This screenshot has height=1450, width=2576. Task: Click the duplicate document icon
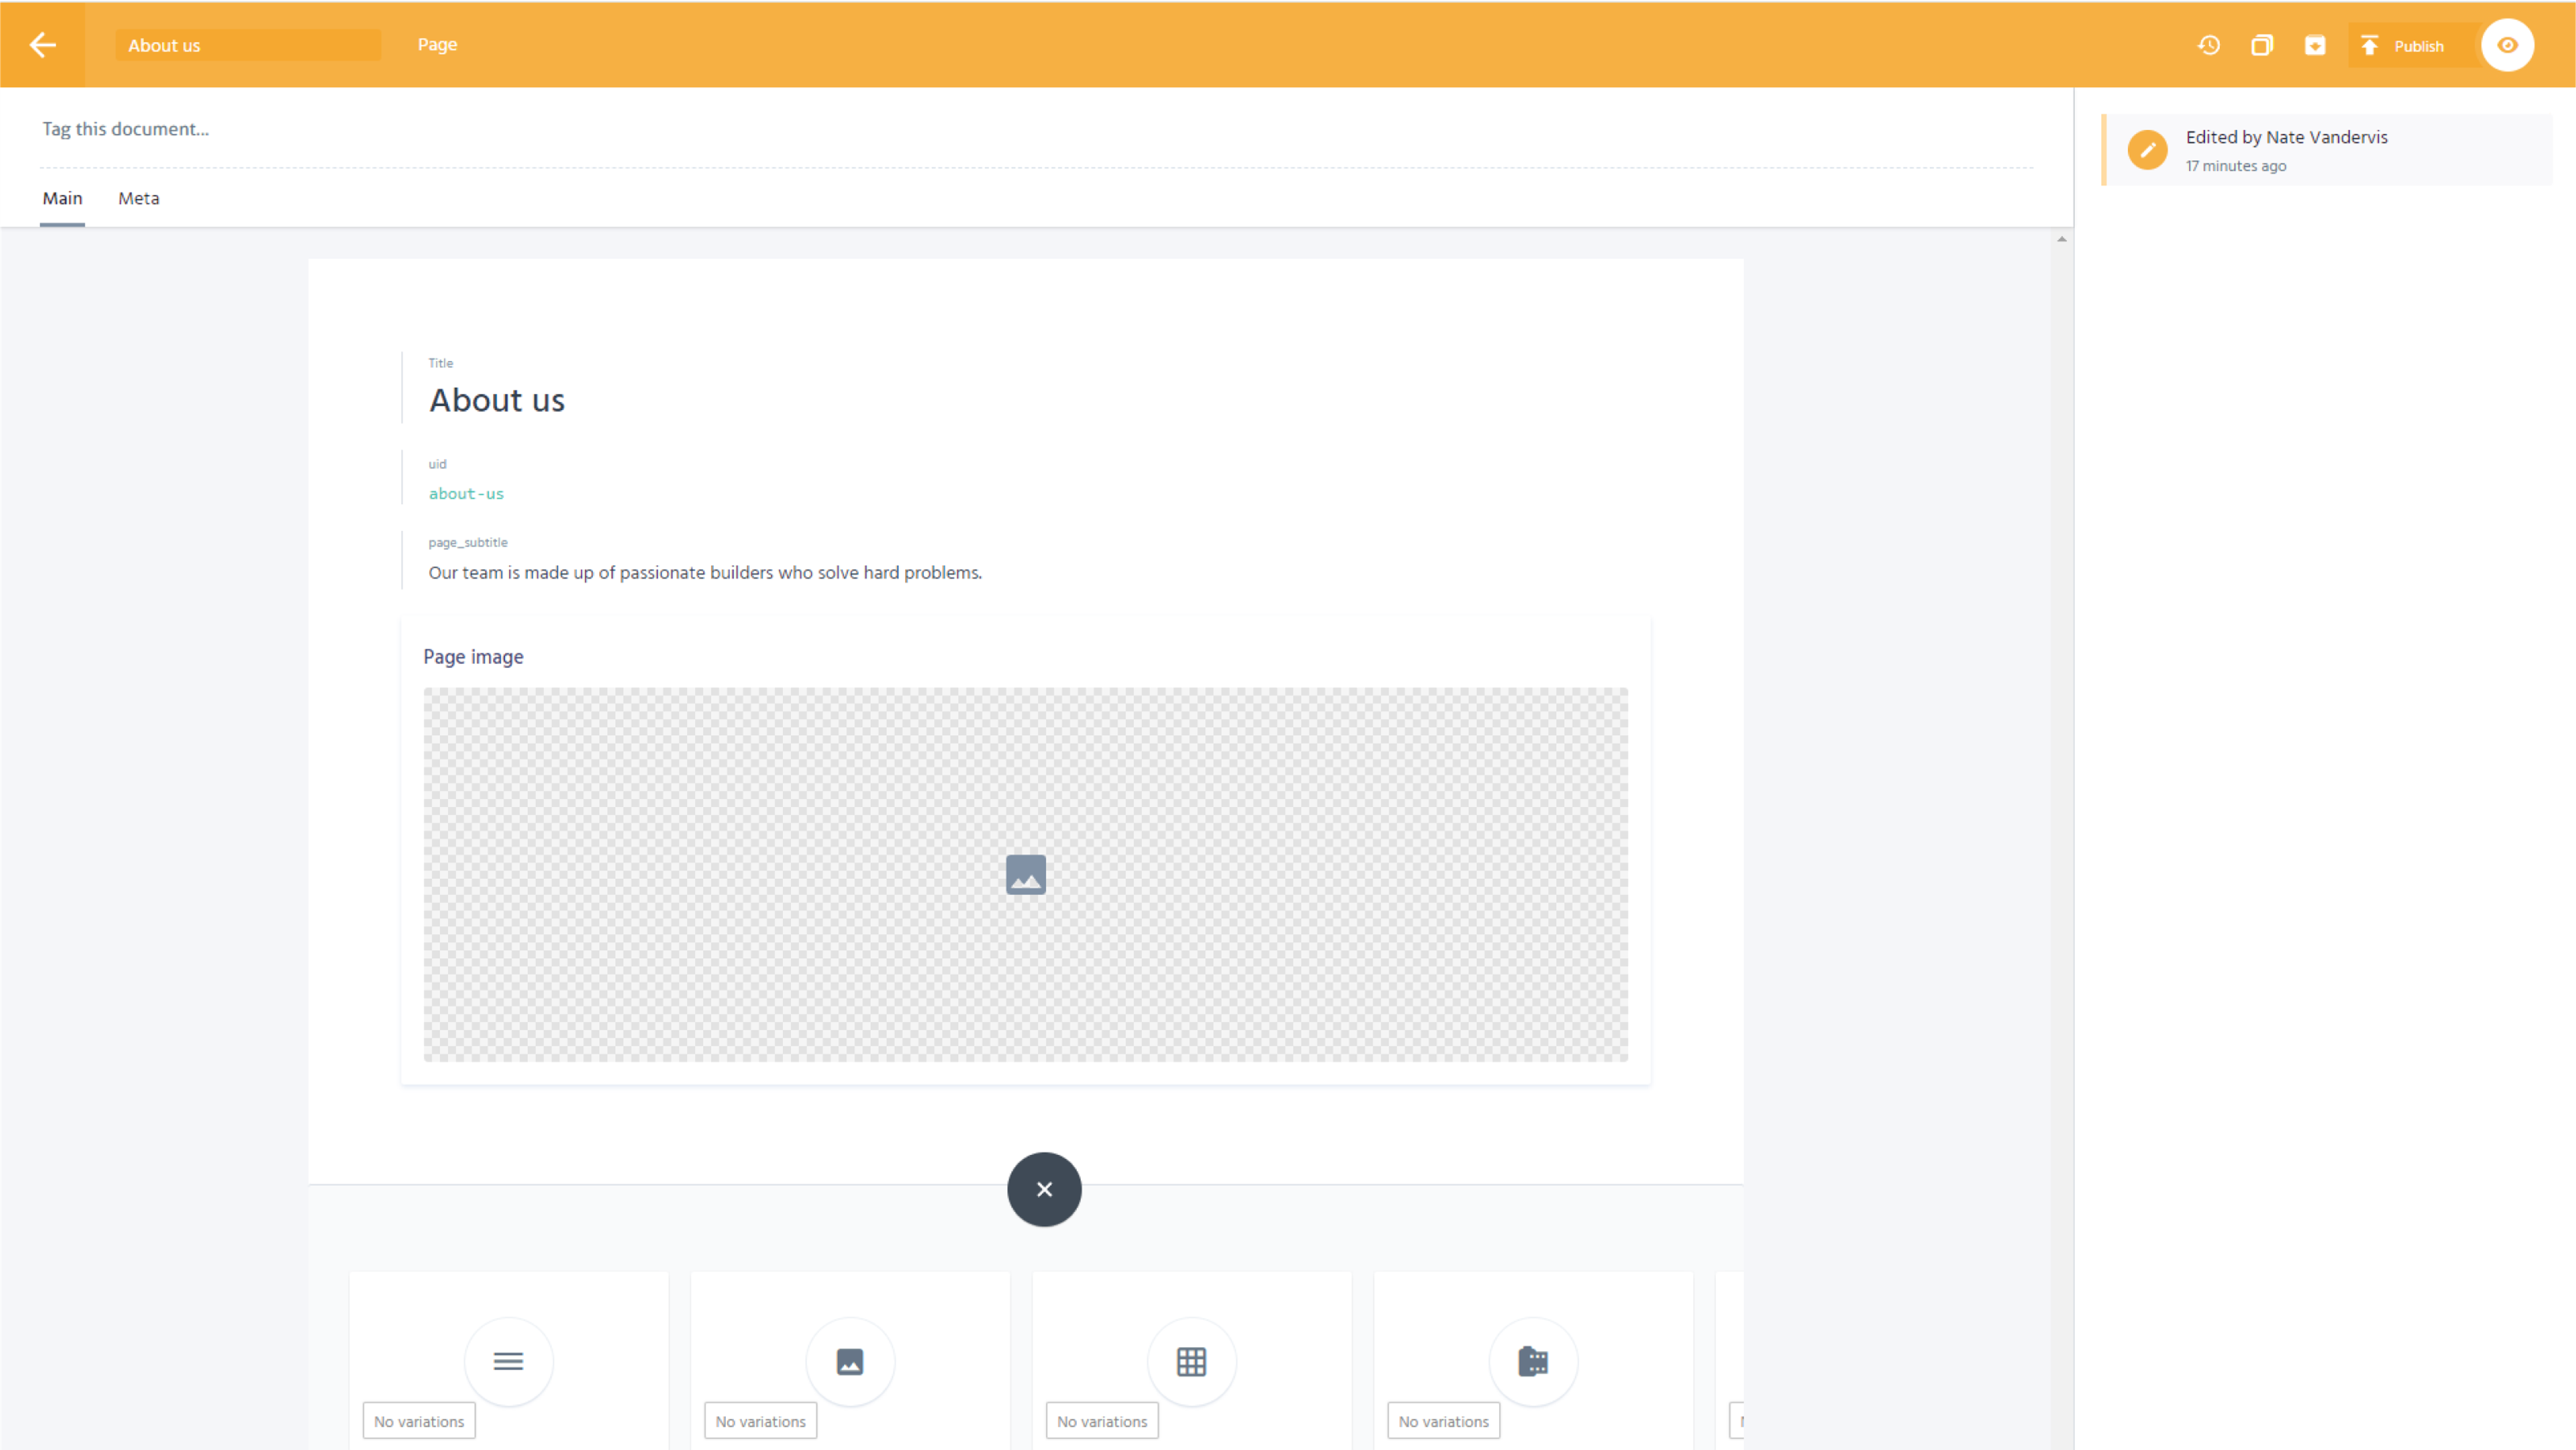point(2262,45)
